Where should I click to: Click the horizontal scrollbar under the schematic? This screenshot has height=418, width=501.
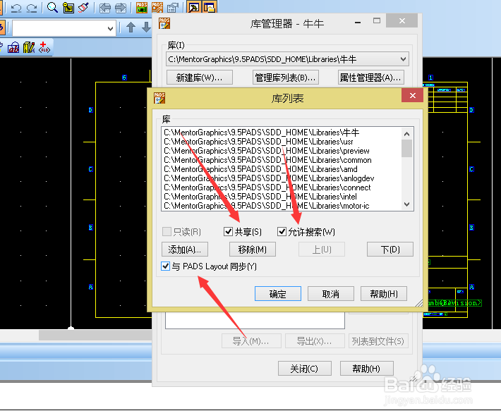click(x=95, y=335)
